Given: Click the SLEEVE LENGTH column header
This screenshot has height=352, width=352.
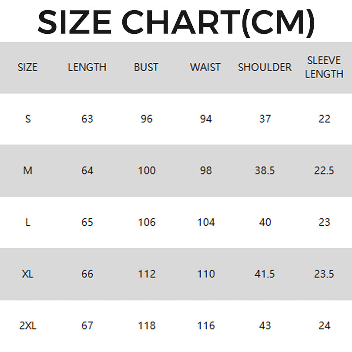Looking at the screenshot, I should (324, 67).
